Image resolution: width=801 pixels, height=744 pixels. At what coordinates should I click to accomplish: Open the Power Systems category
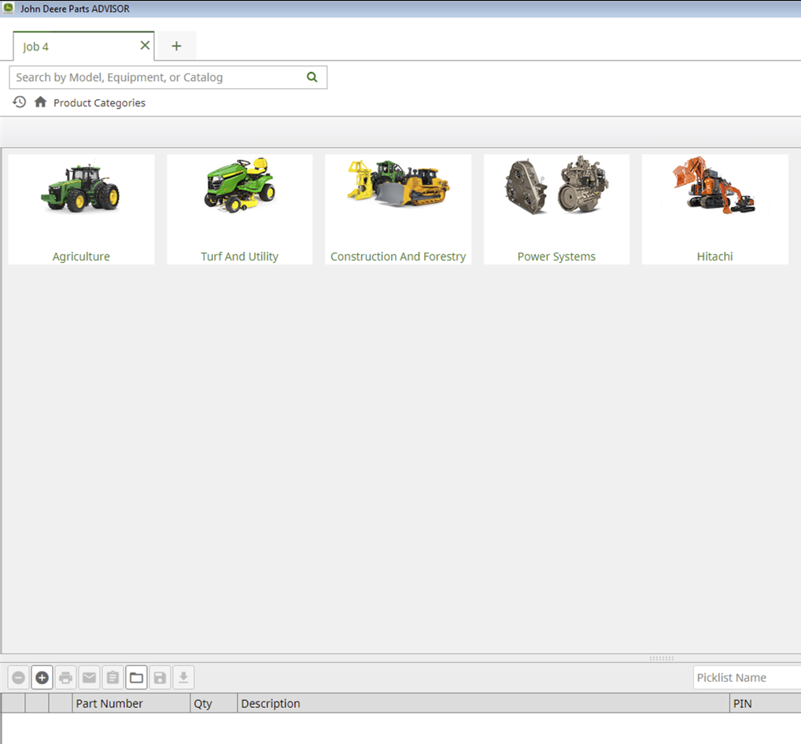coord(556,209)
